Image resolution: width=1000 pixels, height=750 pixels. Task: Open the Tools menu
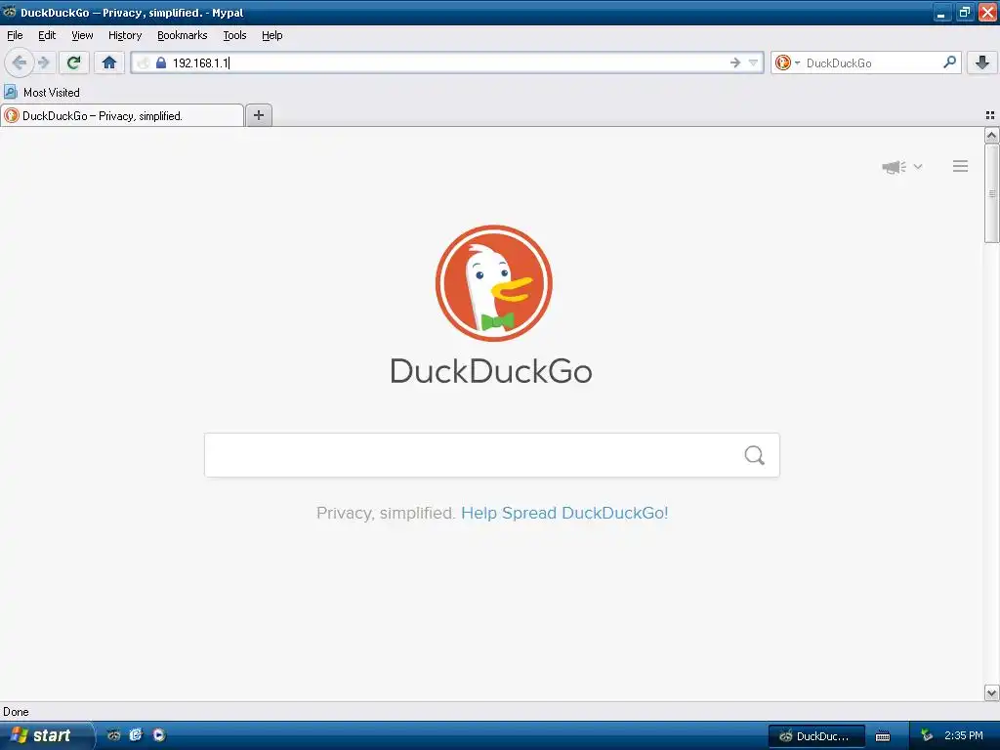click(x=234, y=35)
